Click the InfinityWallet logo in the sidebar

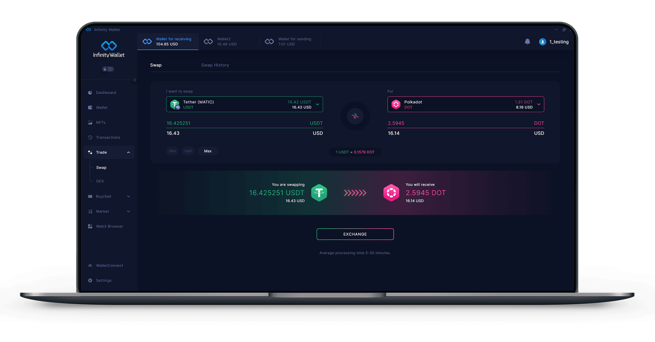tap(109, 50)
